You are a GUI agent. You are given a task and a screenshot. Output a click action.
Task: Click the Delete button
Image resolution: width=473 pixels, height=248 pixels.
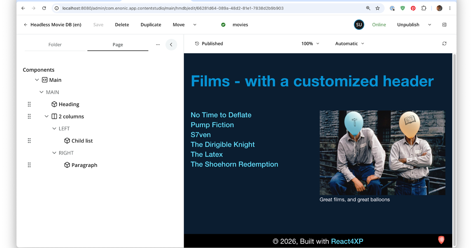pos(122,24)
